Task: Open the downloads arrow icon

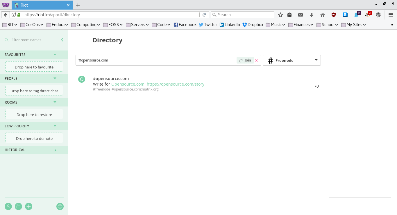Action: (312, 15)
